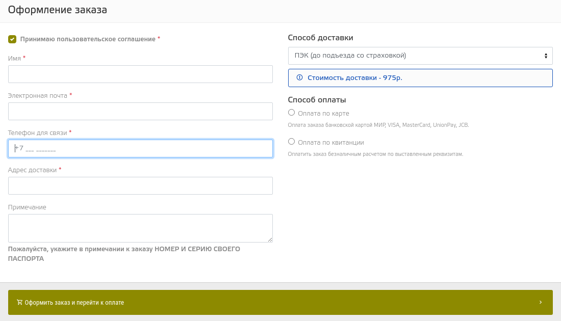
Task: Click the up-down arrows on delivery select
Action: [x=546, y=56]
